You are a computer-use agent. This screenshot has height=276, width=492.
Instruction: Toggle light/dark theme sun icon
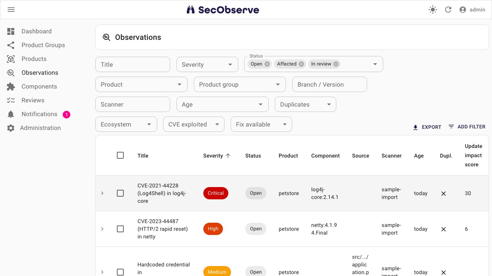click(x=433, y=10)
